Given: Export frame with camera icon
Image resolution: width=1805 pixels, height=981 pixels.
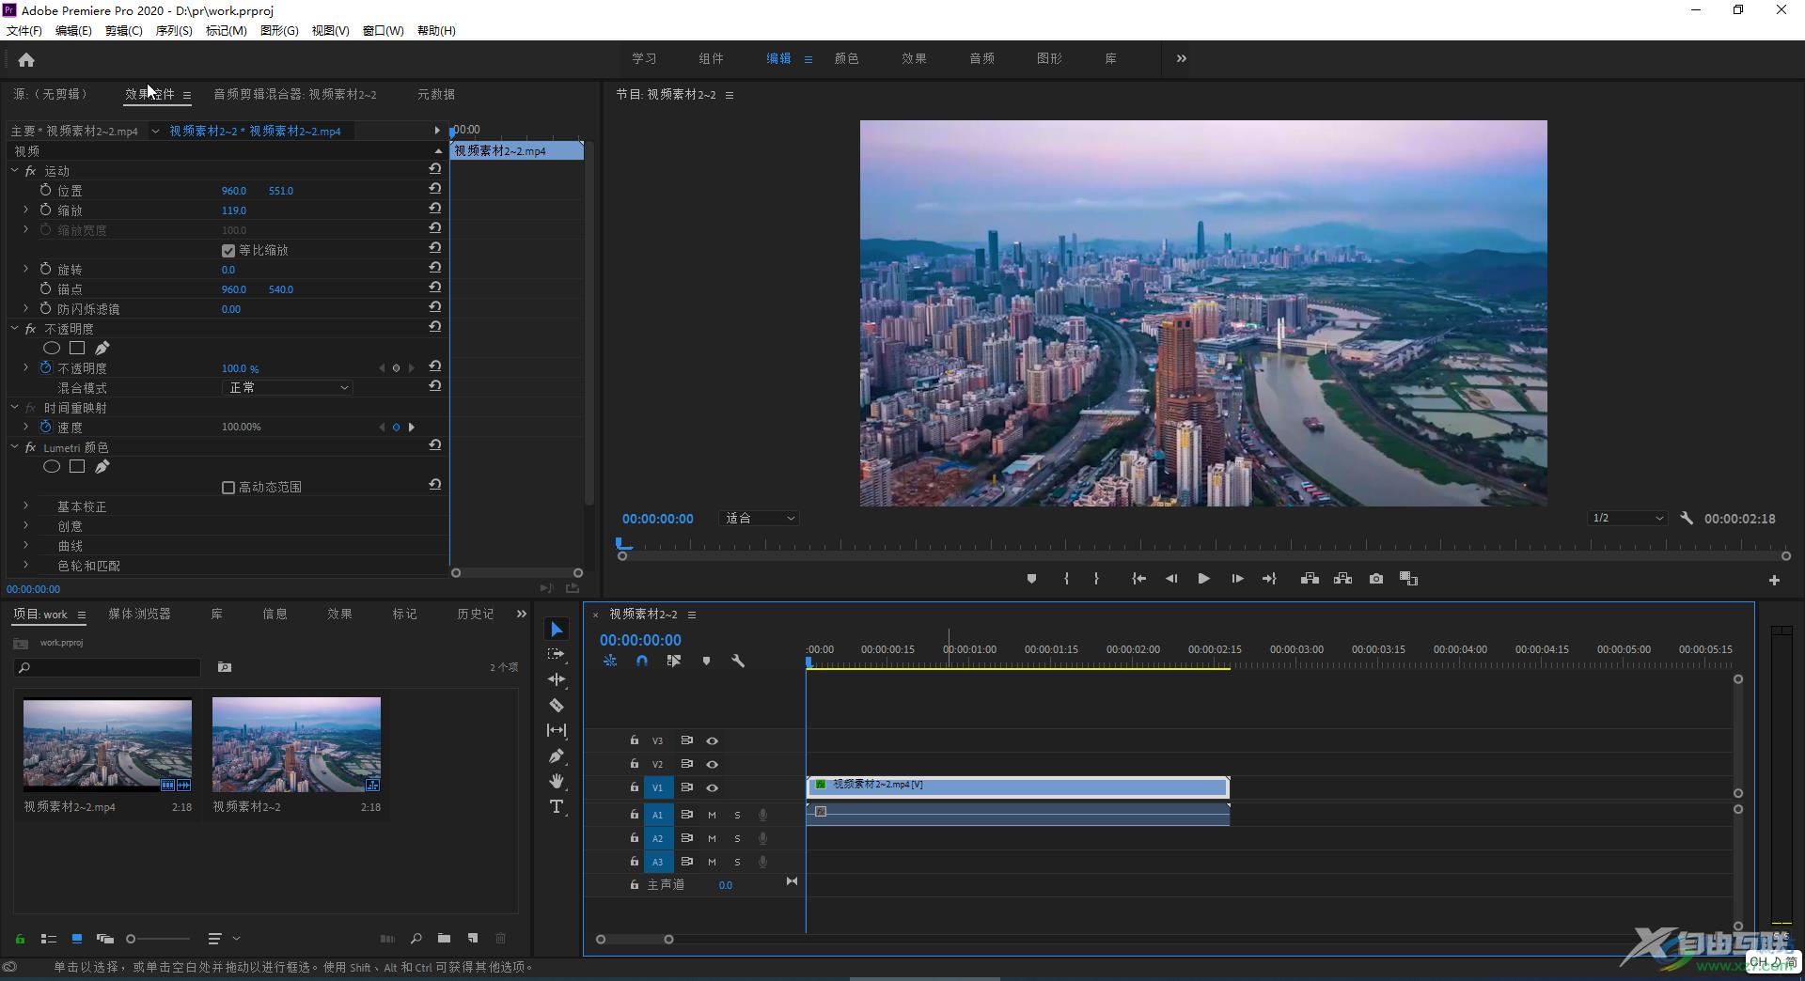Looking at the screenshot, I should tap(1376, 579).
